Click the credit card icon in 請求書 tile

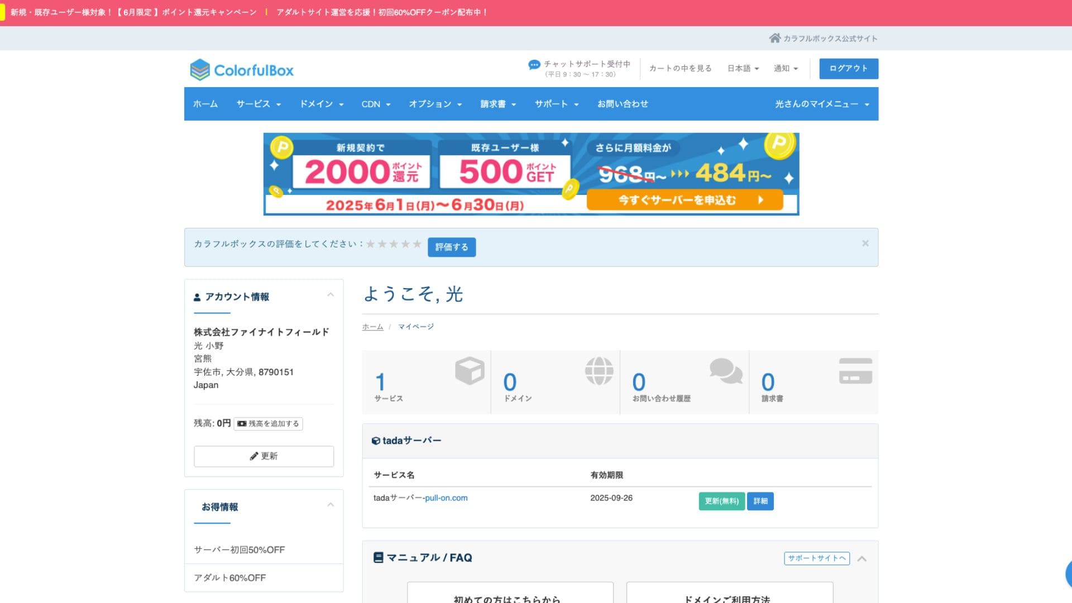[855, 371]
